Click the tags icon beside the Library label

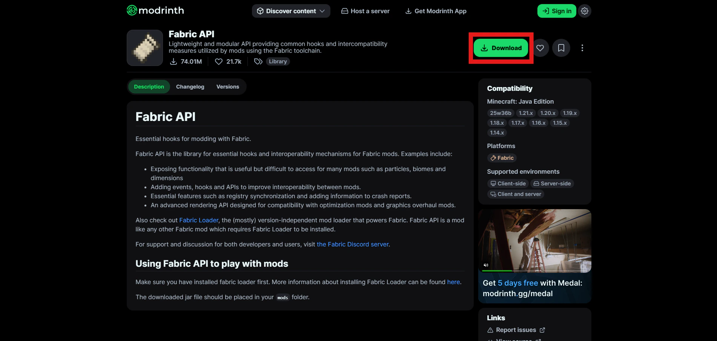pos(258,61)
